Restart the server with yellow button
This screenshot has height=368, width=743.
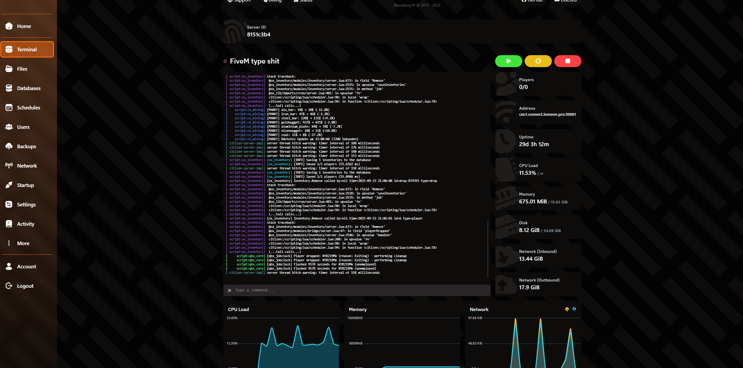click(x=538, y=61)
